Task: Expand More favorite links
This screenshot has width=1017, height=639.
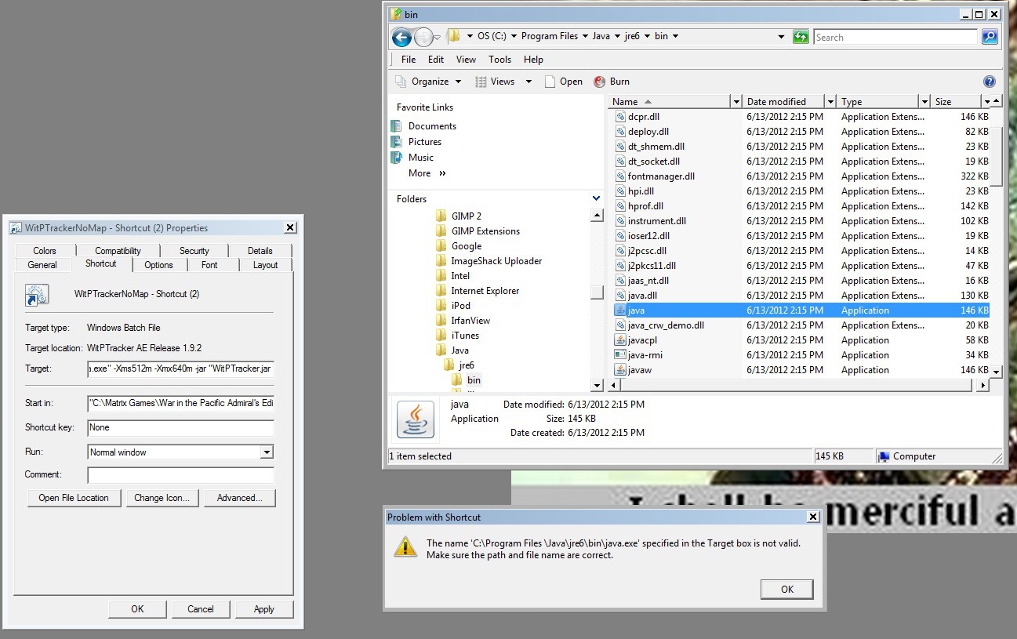Action: [427, 173]
